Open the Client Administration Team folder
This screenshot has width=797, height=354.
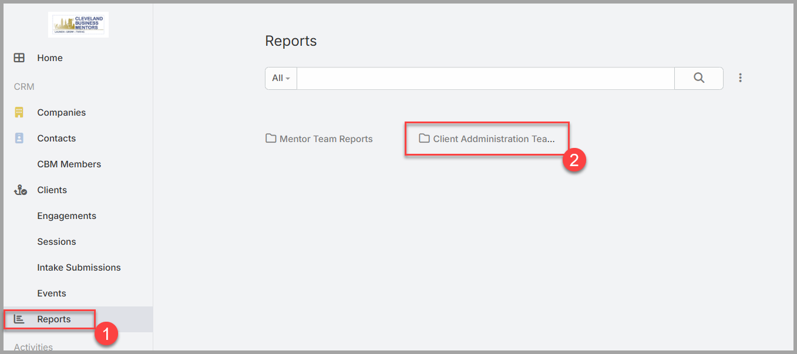[x=487, y=139]
